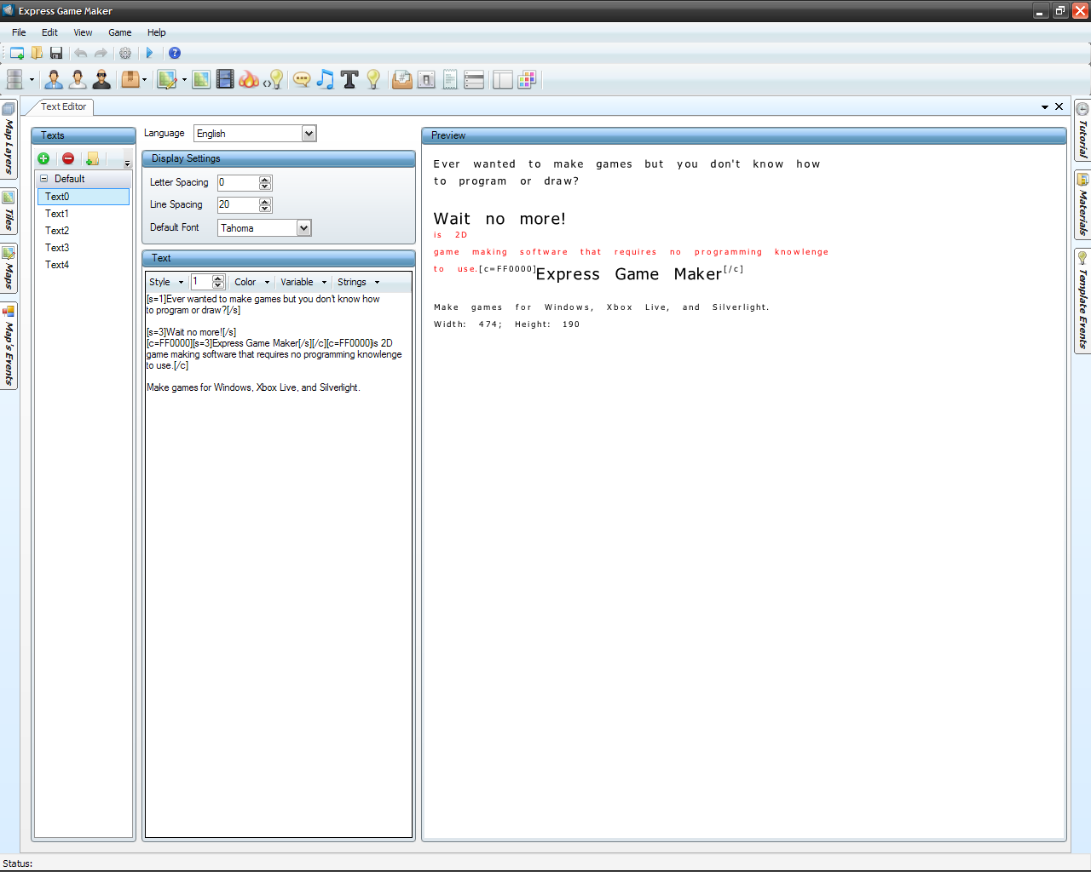Open the database icon dropdown arrow
Screen dimensions: 1091x872
(32, 80)
